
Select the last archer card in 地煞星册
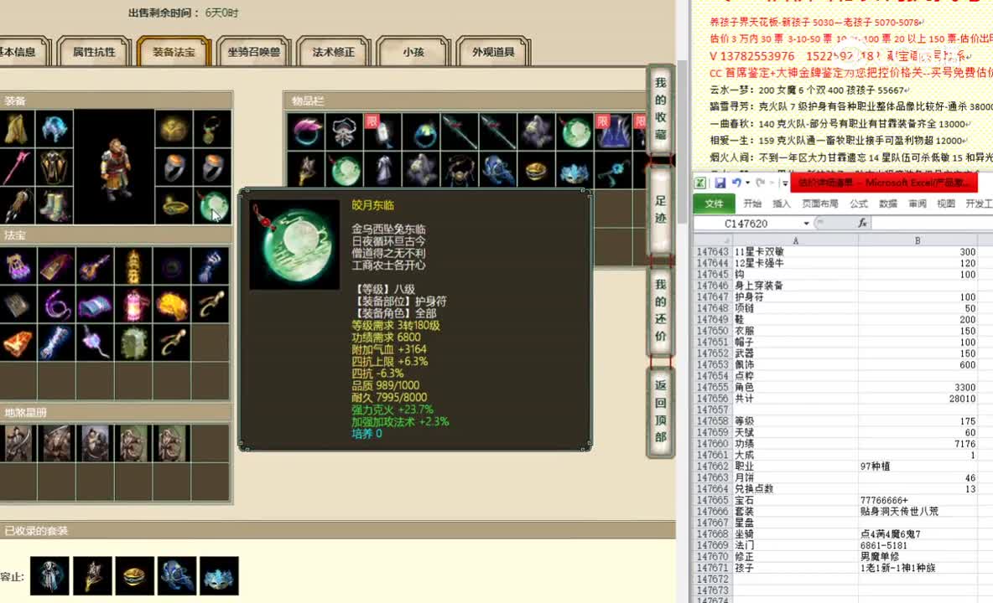171,443
